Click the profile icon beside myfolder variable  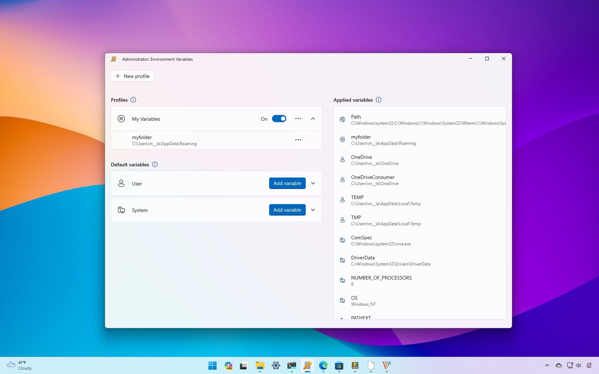pos(342,140)
